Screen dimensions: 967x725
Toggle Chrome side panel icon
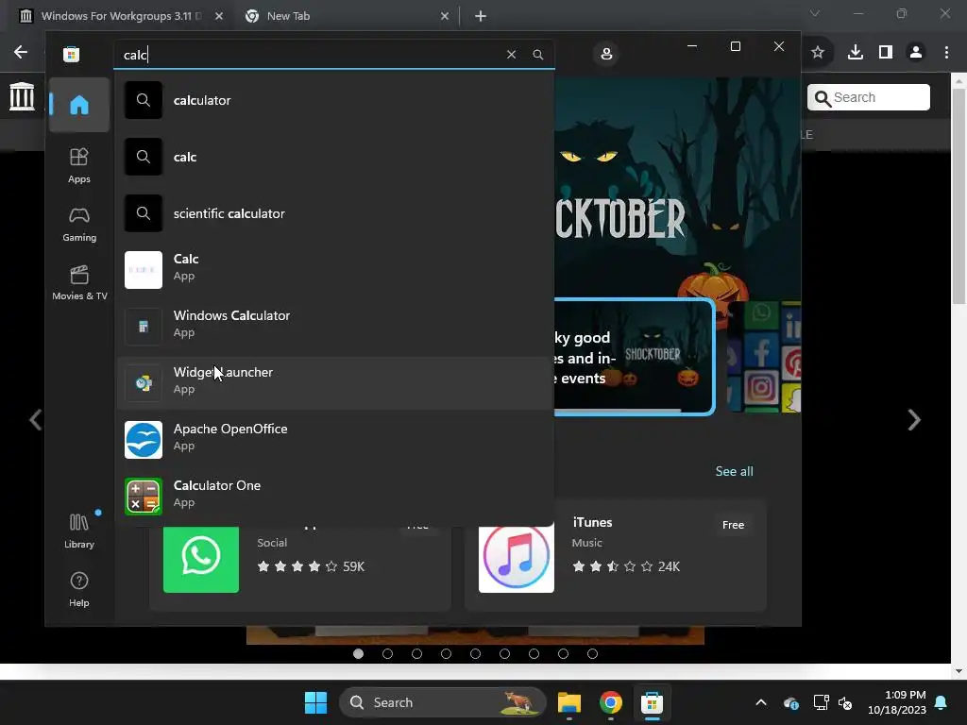tap(886, 53)
